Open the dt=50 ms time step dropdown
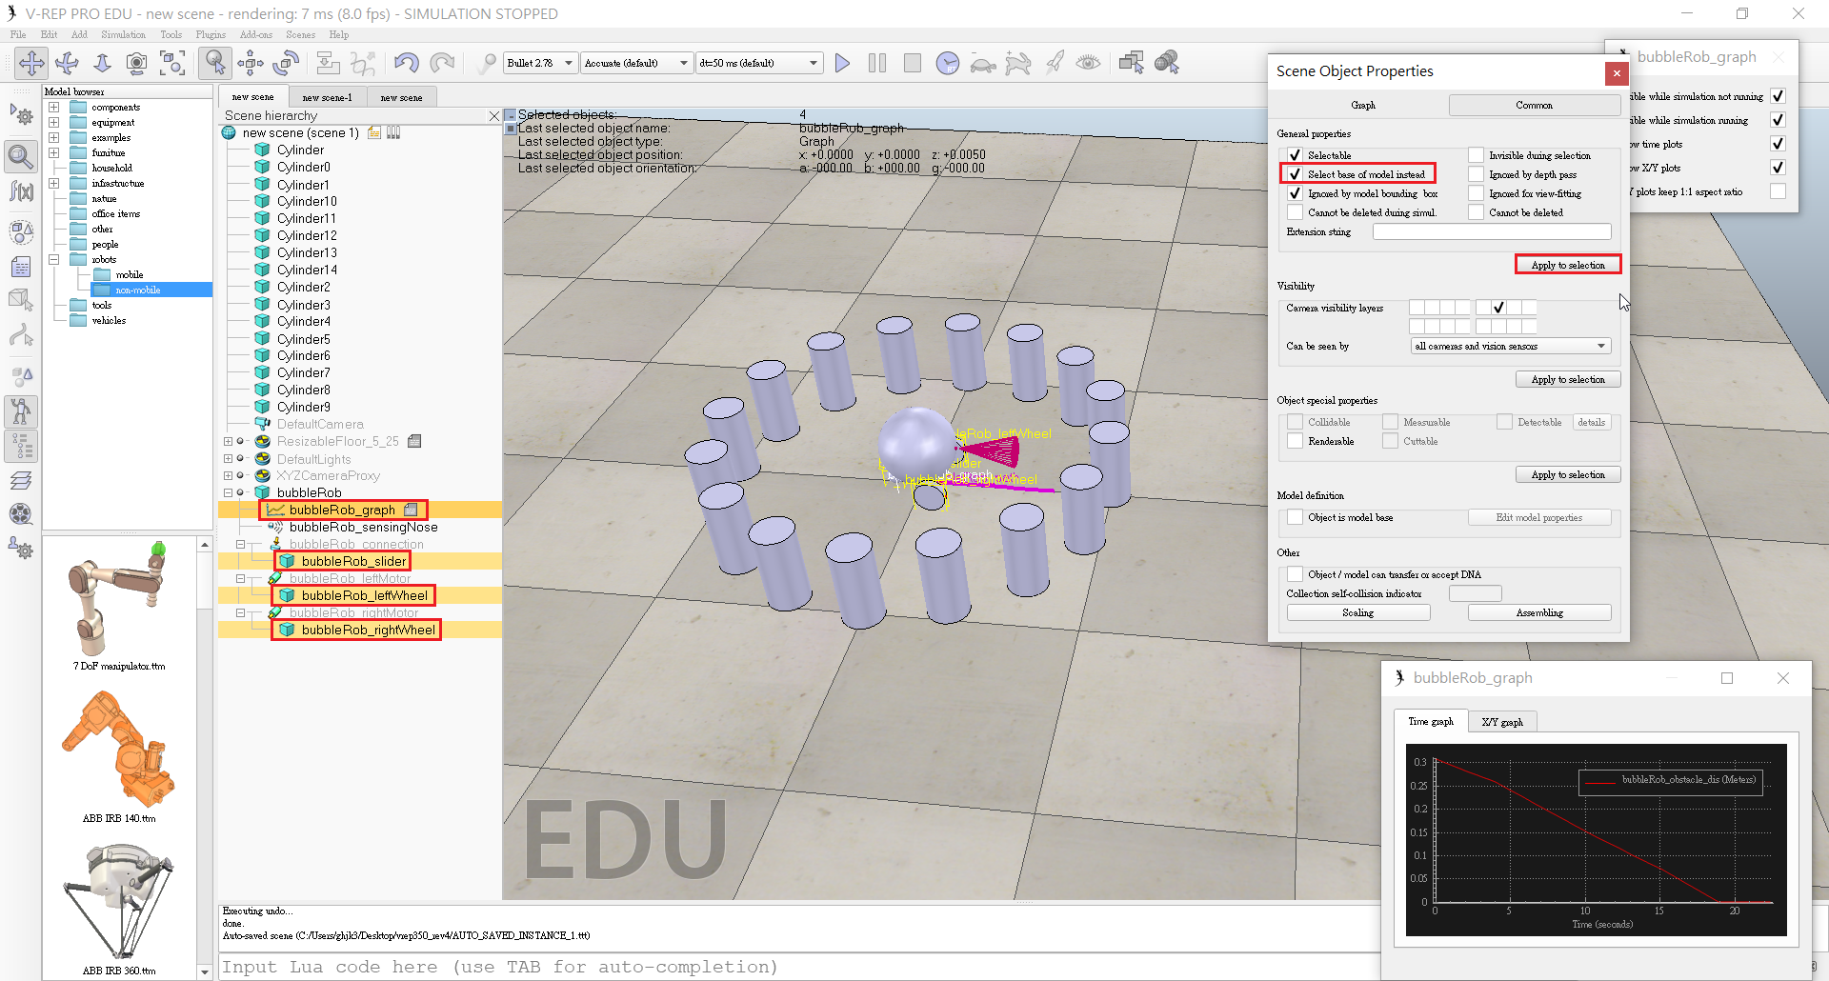The height and width of the screenshot is (981, 1829). pos(758,63)
